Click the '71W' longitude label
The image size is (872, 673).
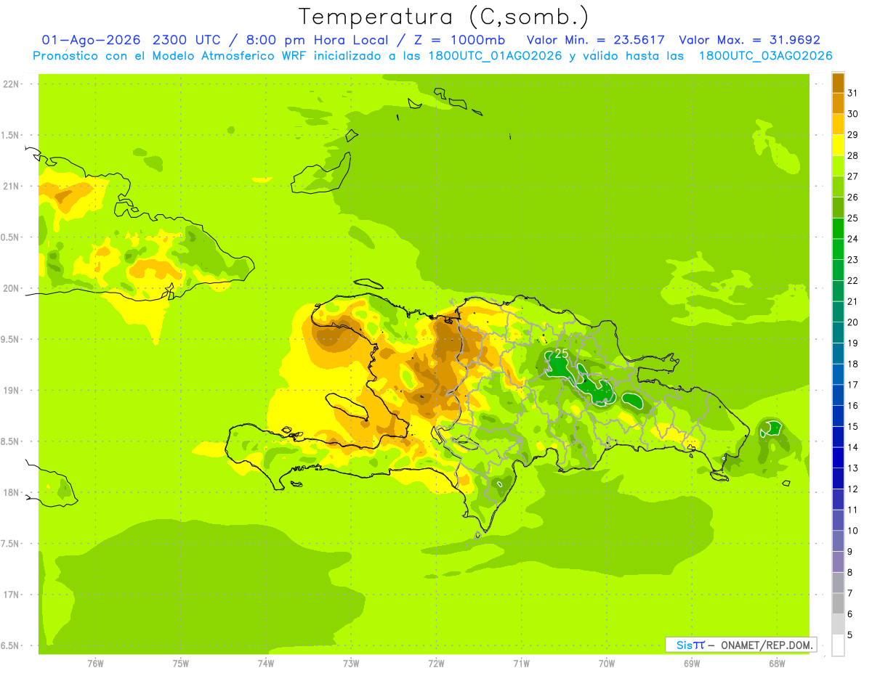522,664
